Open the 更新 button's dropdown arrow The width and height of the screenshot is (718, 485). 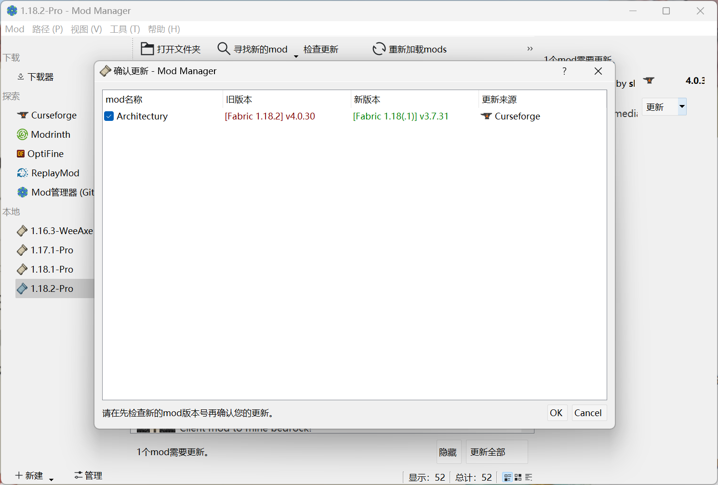pos(681,106)
